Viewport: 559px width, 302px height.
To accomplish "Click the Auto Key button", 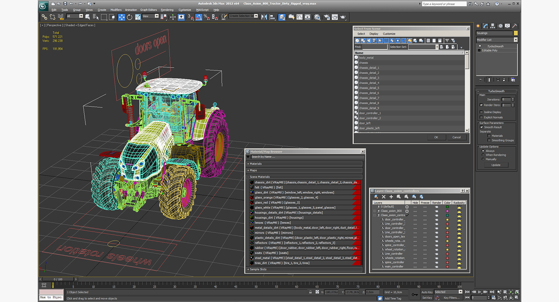I will (x=427, y=292).
